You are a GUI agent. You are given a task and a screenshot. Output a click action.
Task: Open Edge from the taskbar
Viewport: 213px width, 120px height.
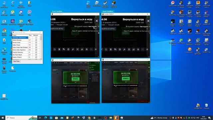click(x=46, y=118)
